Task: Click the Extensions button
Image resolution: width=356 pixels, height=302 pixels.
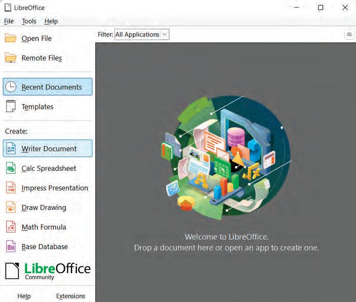Action: click(x=71, y=296)
